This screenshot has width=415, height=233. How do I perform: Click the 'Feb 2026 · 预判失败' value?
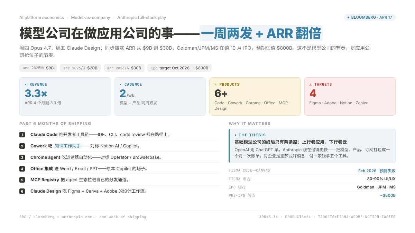click(377, 171)
